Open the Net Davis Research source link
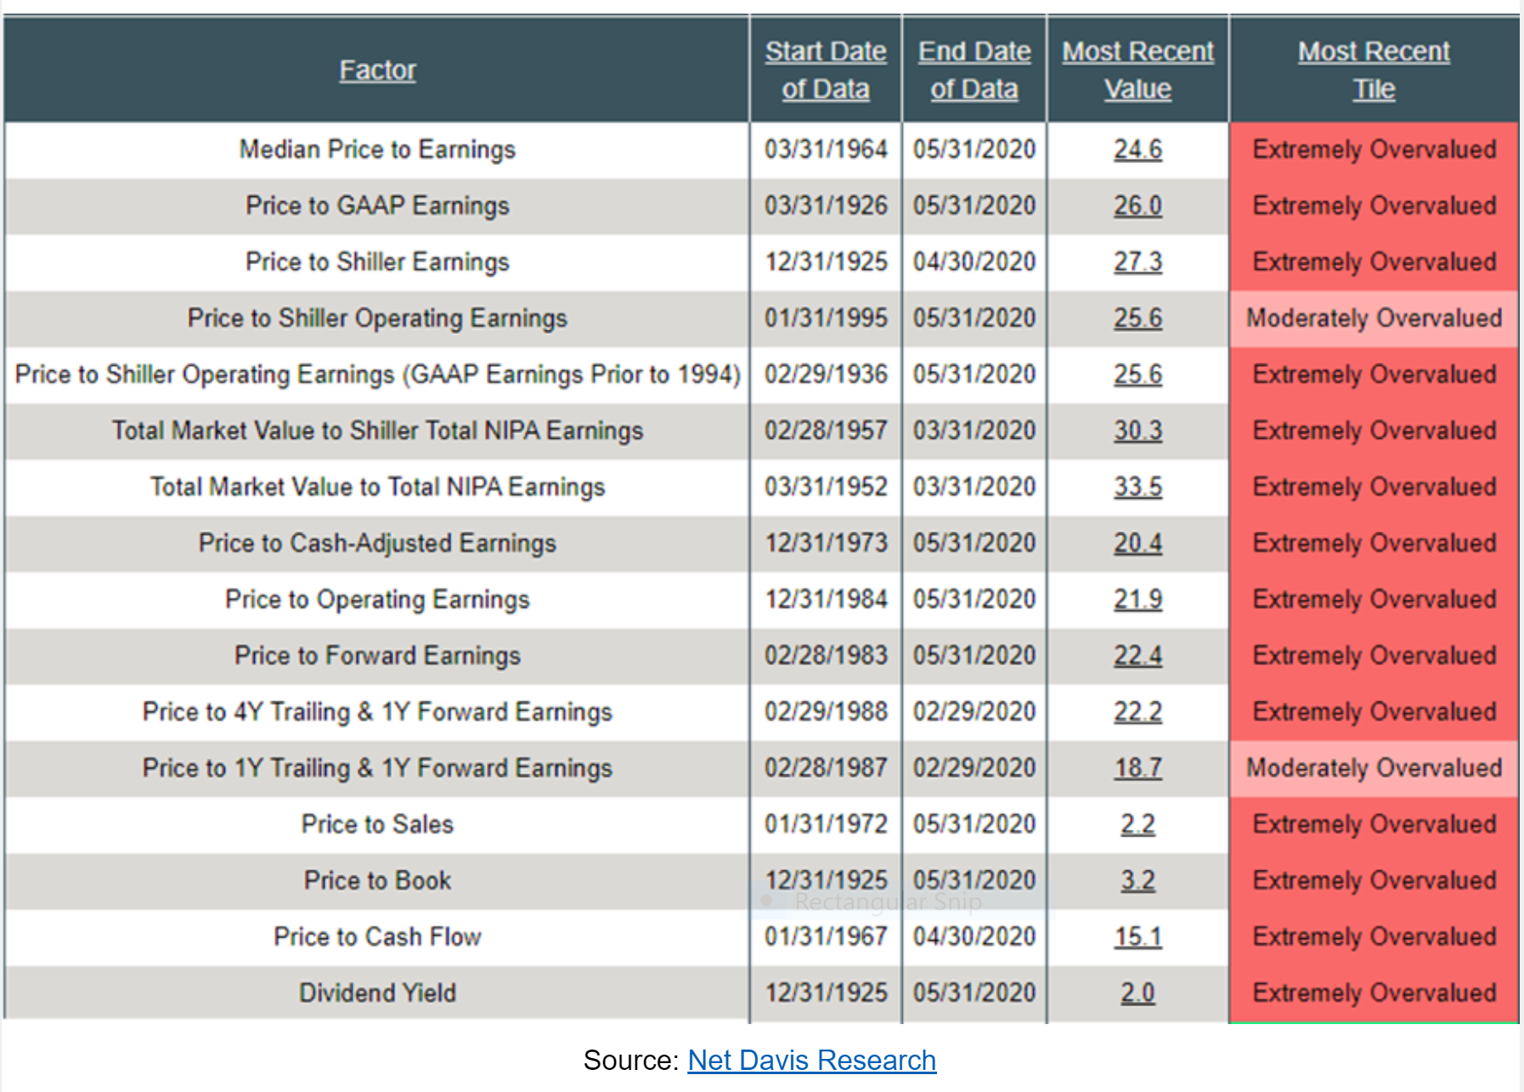 pyautogui.click(x=811, y=1060)
